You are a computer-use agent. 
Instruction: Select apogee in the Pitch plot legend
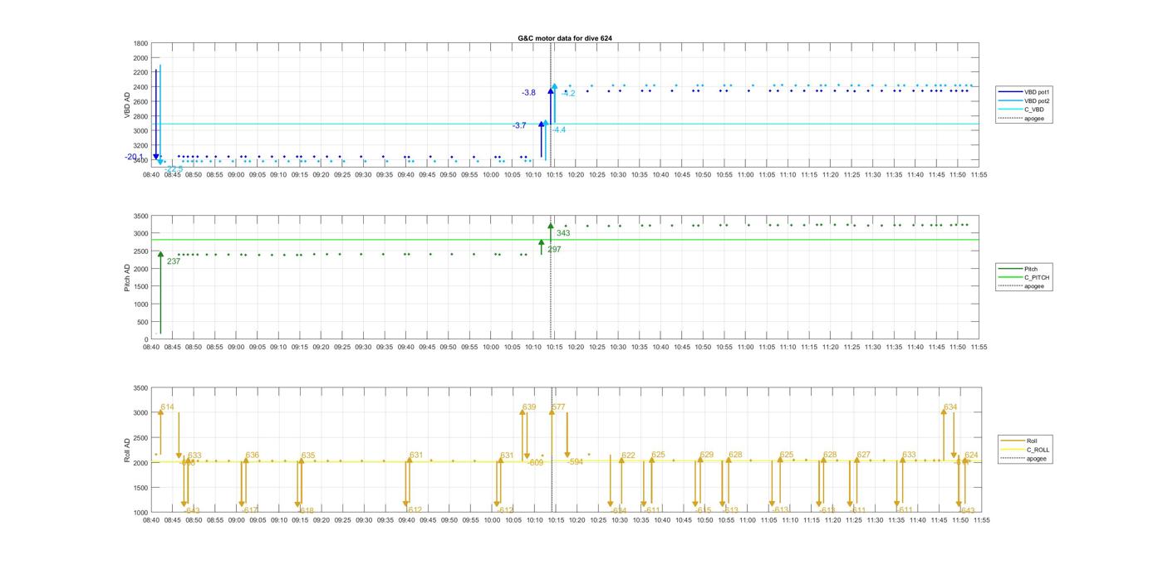1023,286
